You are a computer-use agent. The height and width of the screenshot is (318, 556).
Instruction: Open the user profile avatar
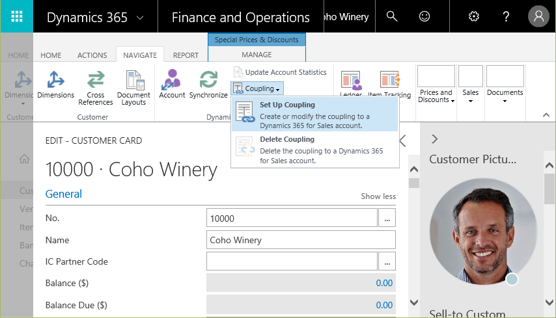(538, 16)
